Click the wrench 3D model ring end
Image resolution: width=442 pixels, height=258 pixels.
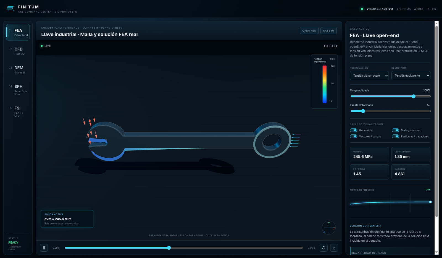(x=272, y=140)
